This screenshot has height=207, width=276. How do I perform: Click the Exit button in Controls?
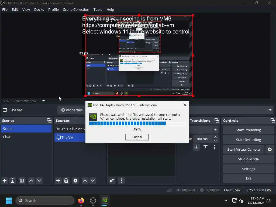tap(248, 178)
